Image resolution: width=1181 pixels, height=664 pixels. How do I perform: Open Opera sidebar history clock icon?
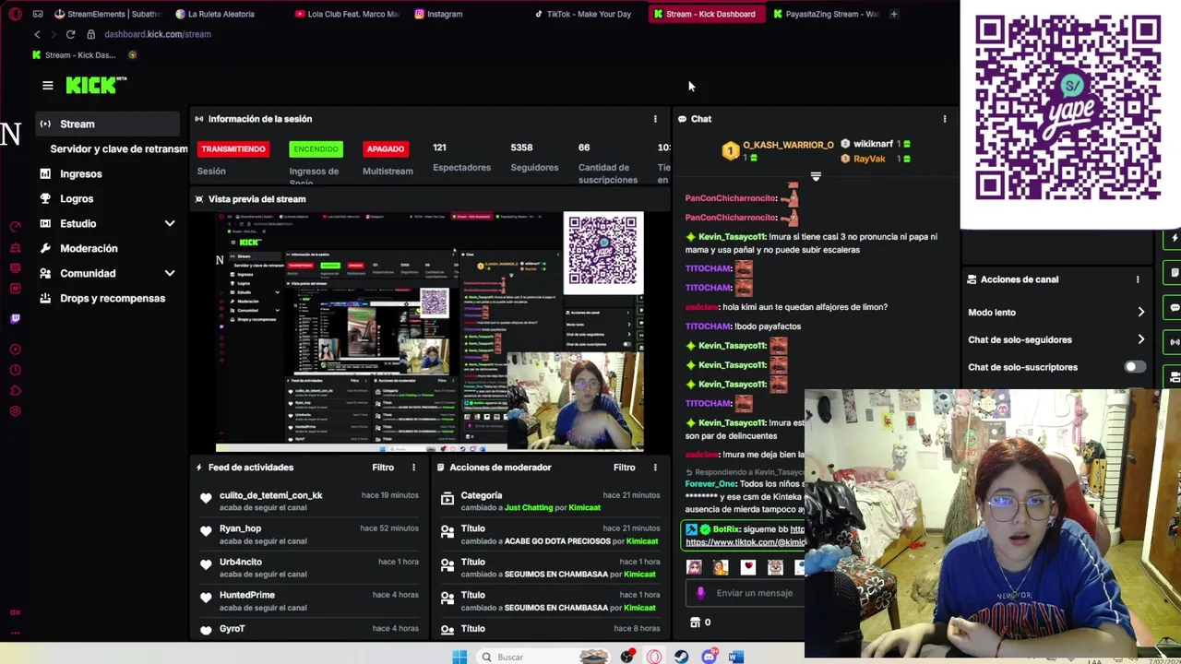(x=15, y=370)
